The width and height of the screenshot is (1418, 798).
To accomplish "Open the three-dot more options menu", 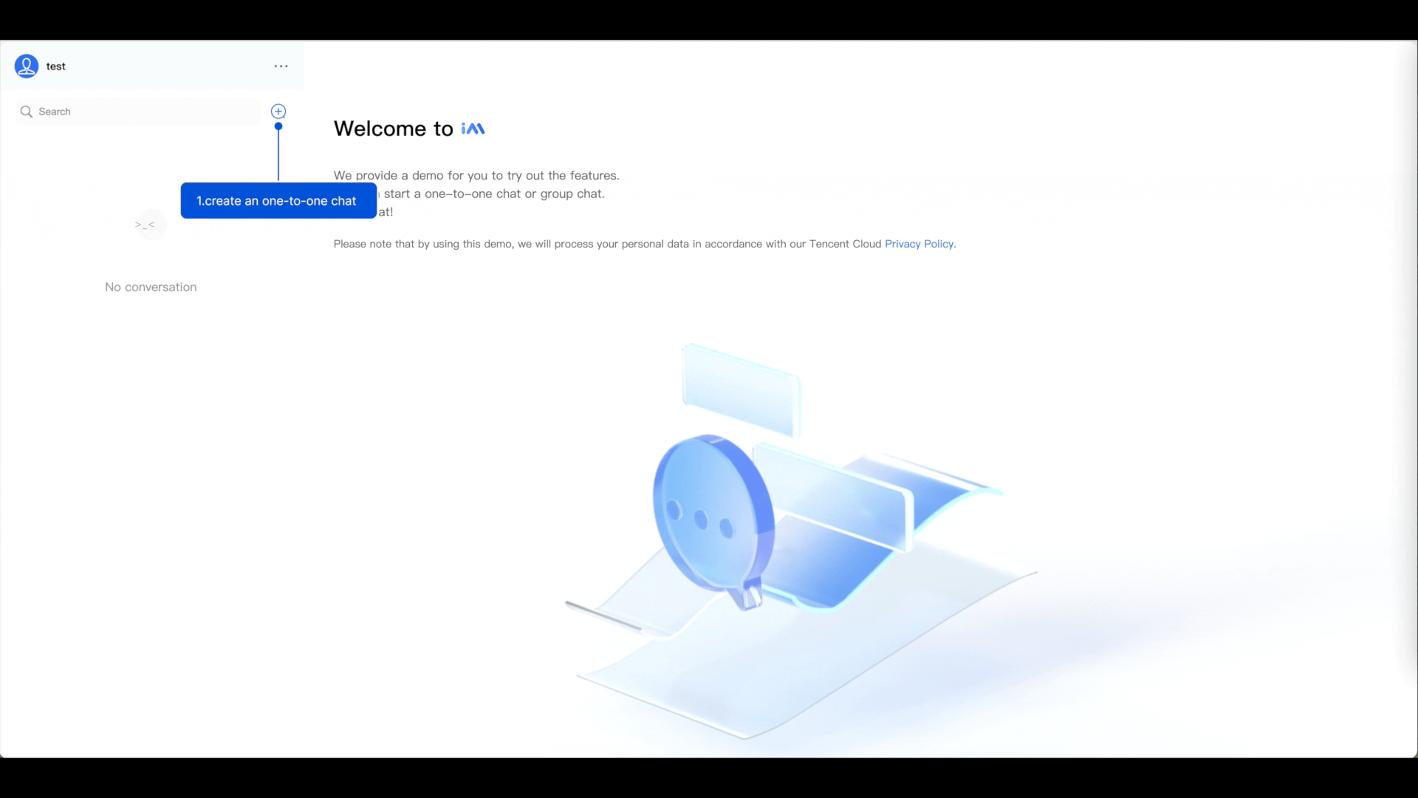I will (x=281, y=66).
